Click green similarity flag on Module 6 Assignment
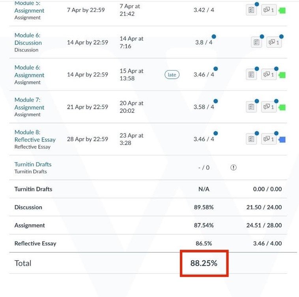 pyautogui.click(x=282, y=75)
